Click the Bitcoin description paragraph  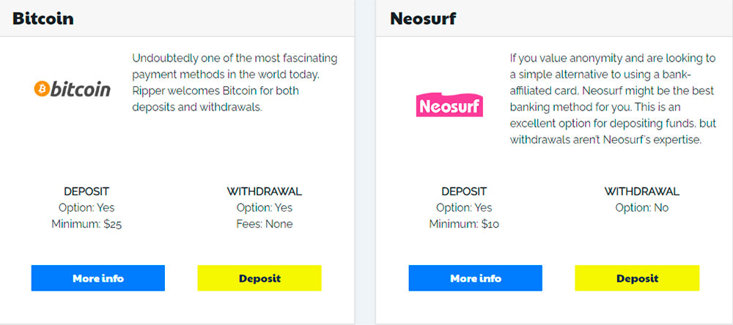235,82
